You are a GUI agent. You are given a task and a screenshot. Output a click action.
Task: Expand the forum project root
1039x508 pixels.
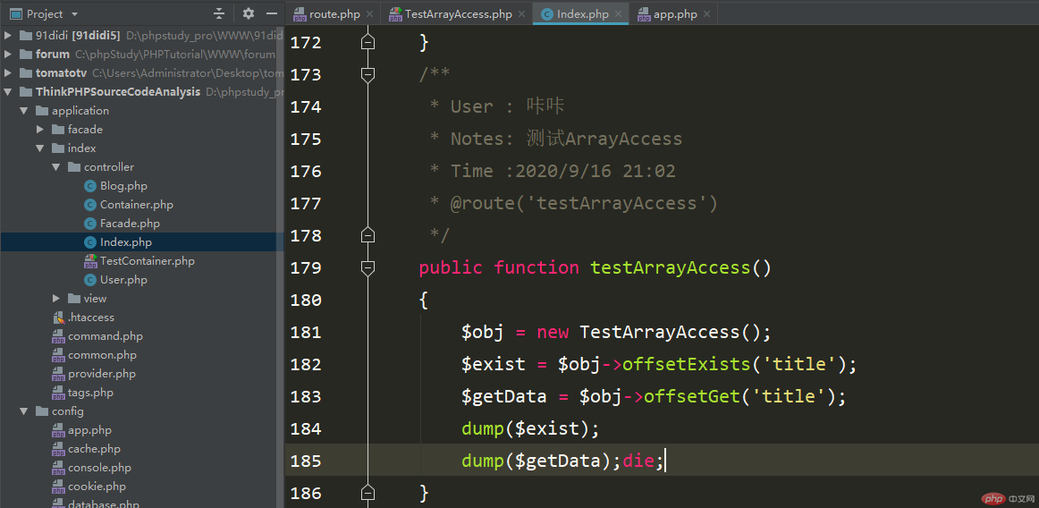coord(9,55)
